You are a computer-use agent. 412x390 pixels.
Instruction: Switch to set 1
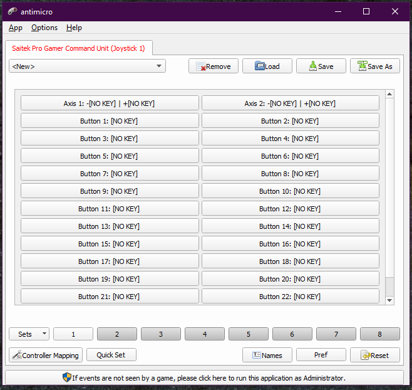click(73, 334)
